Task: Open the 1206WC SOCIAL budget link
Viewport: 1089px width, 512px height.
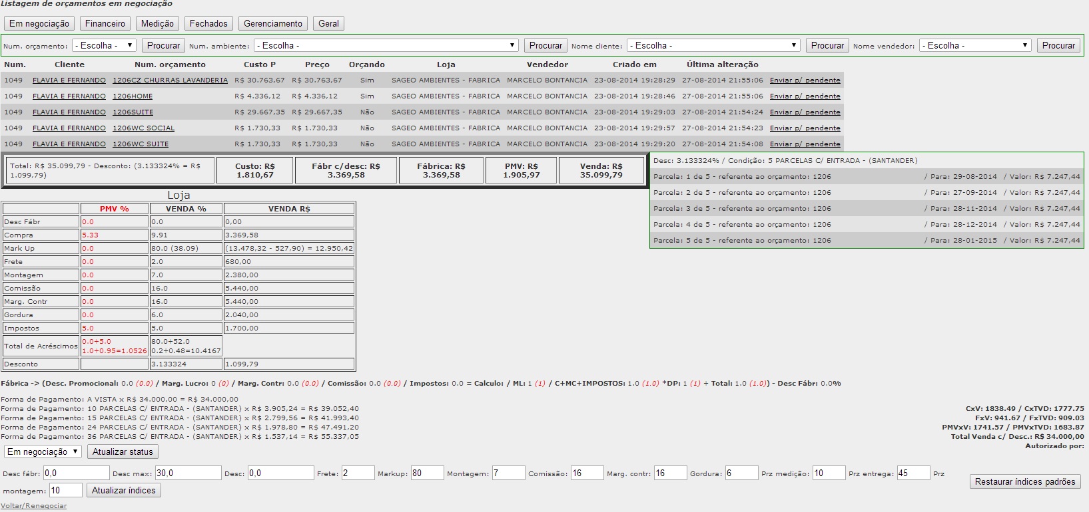Action: pyautogui.click(x=143, y=128)
